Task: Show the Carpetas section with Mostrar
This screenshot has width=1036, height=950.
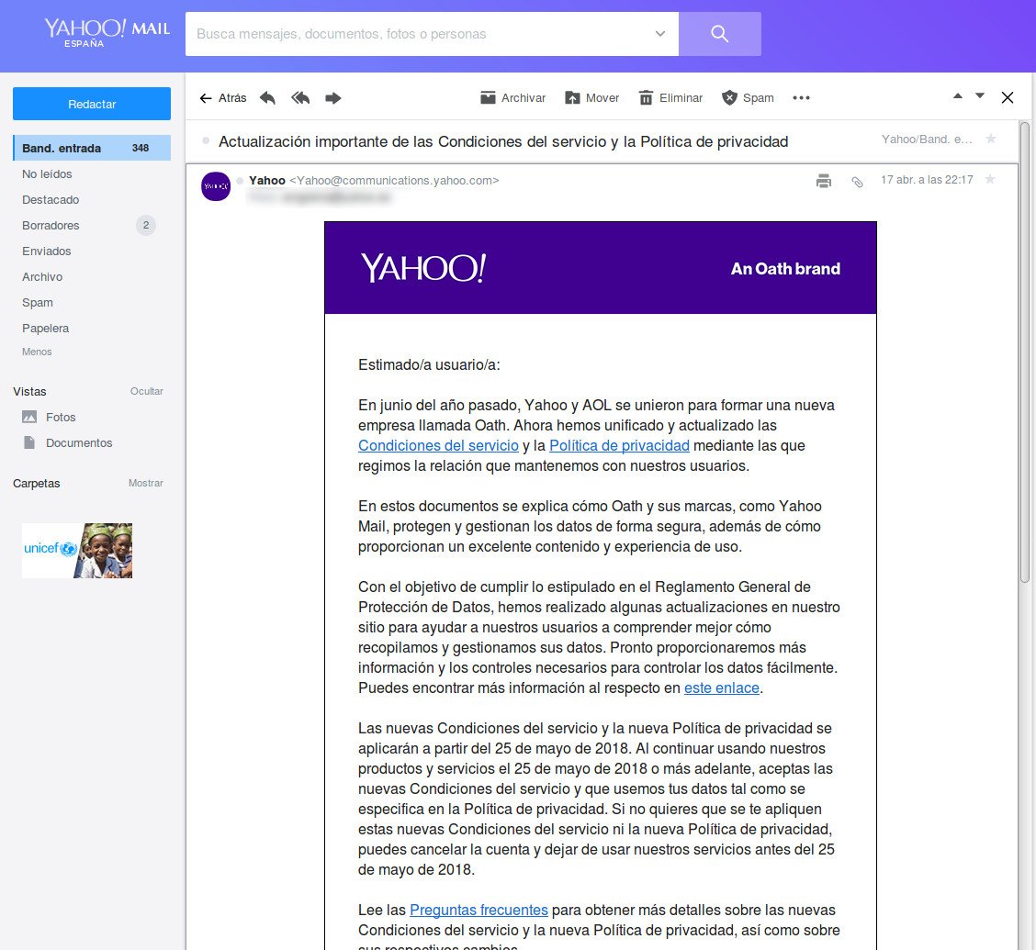Action: click(x=146, y=483)
